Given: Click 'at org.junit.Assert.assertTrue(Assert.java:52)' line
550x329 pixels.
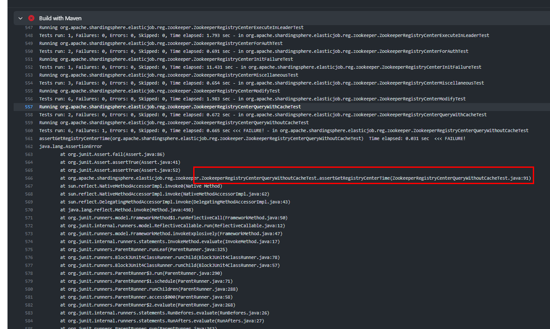Looking at the screenshot, I should (x=120, y=170).
